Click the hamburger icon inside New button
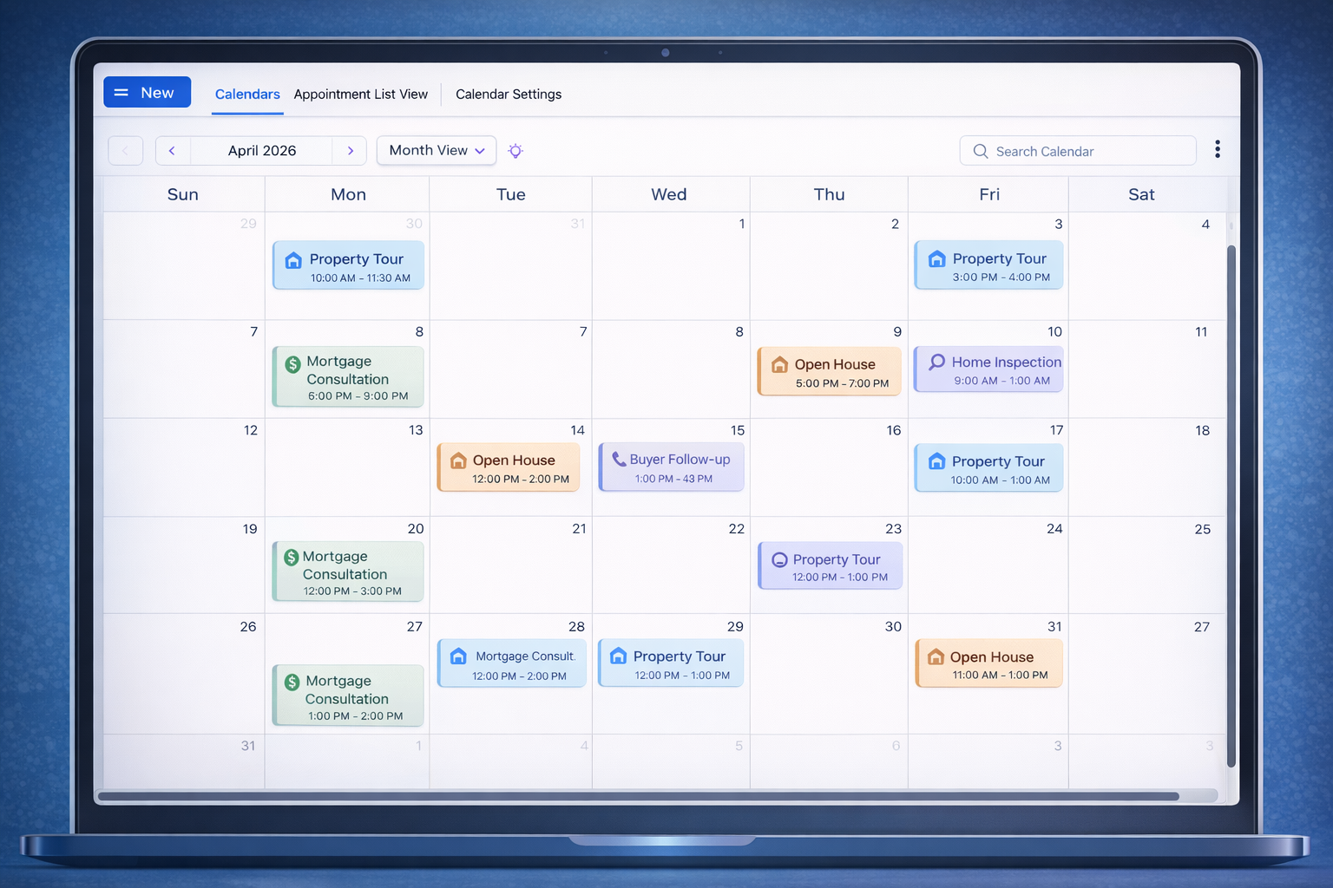This screenshot has height=888, width=1333. tap(121, 92)
